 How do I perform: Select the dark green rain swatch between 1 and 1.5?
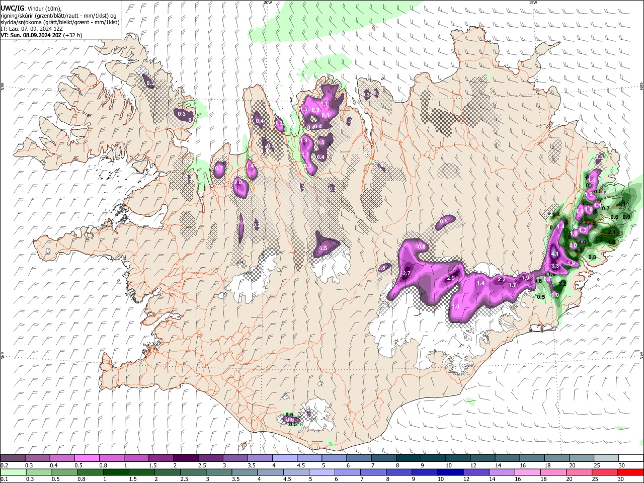[x=116, y=472]
